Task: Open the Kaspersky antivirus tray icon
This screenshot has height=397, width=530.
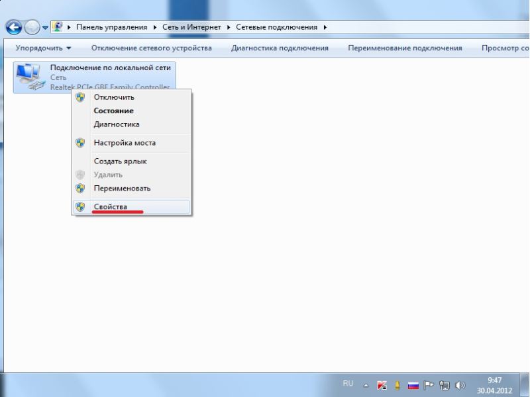Action: click(382, 385)
